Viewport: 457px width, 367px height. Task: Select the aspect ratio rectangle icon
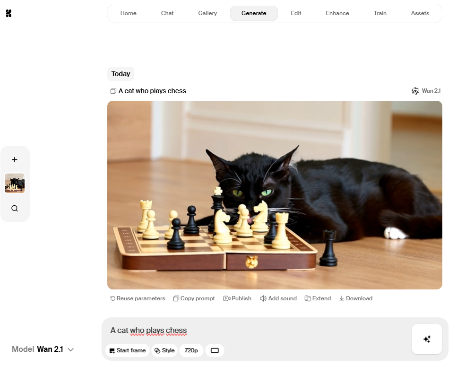[x=215, y=350]
